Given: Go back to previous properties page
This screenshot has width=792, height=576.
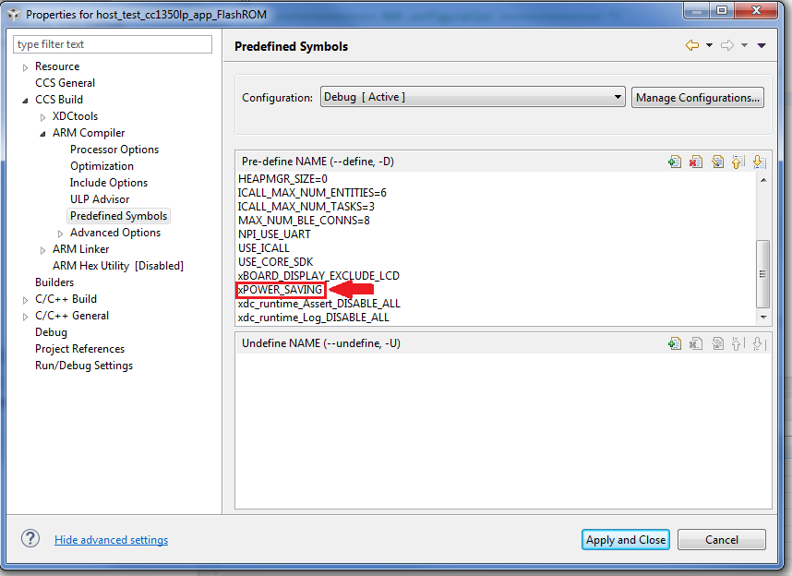Looking at the screenshot, I should [692, 45].
